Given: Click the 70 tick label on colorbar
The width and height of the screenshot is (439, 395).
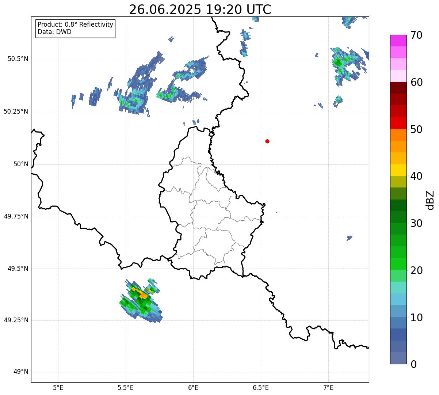Looking at the screenshot, I should [416, 35].
